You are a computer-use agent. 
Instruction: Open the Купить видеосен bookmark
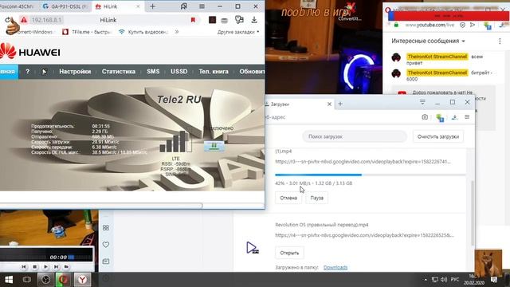143,32
